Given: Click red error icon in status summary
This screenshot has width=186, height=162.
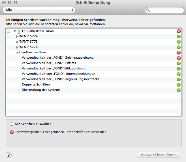Looking at the screenshot, I should point(12,132).
